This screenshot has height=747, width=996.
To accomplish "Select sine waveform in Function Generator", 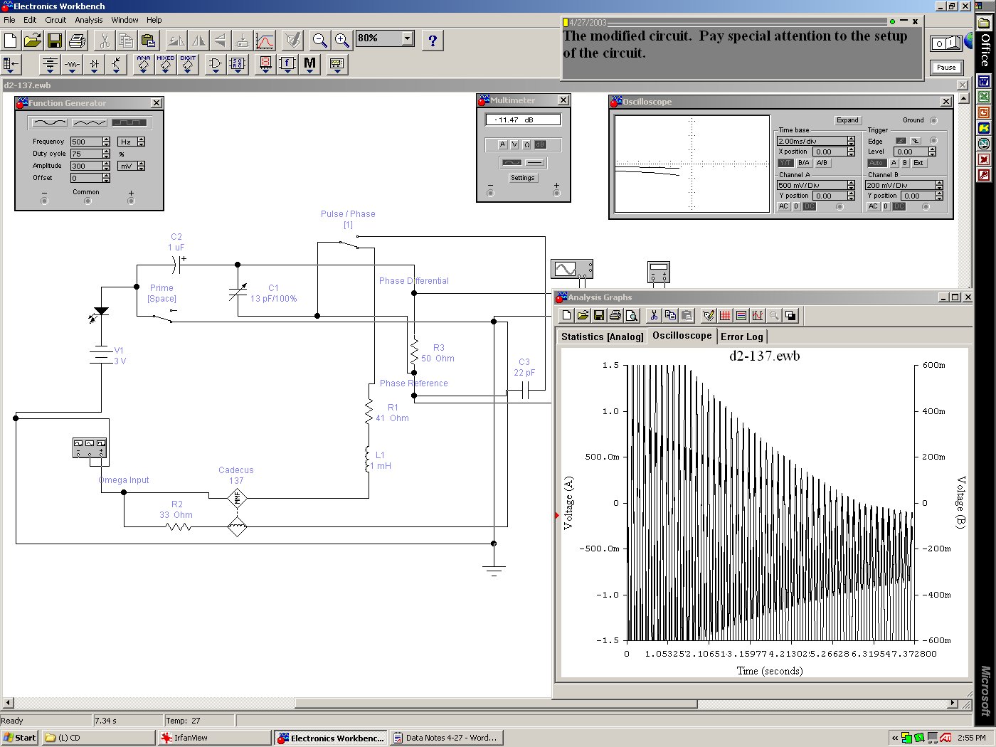I will pyautogui.click(x=51, y=123).
